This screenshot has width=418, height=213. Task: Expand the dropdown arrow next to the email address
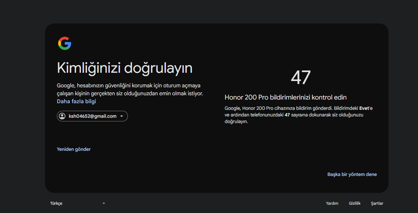[122, 116]
